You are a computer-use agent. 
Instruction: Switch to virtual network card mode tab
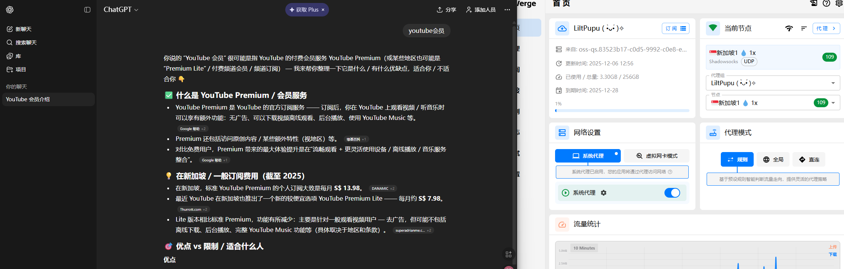click(657, 156)
